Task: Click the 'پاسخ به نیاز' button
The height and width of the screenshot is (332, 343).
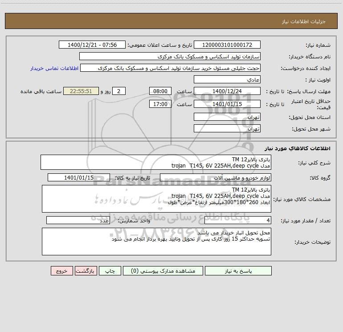Action: (x=238, y=271)
